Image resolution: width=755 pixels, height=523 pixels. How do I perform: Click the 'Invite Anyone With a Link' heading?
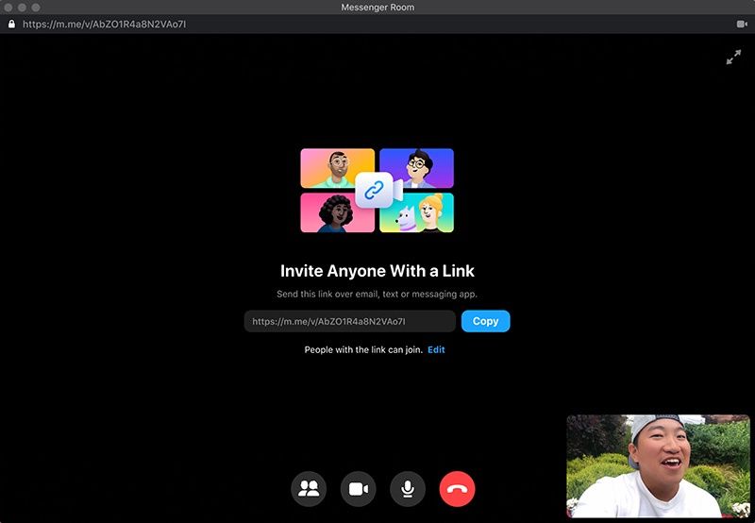(x=377, y=271)
